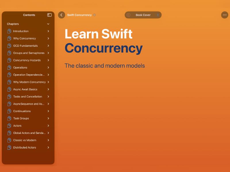
Task: Expand the Introduction chapter chevron
Action: 48,31
